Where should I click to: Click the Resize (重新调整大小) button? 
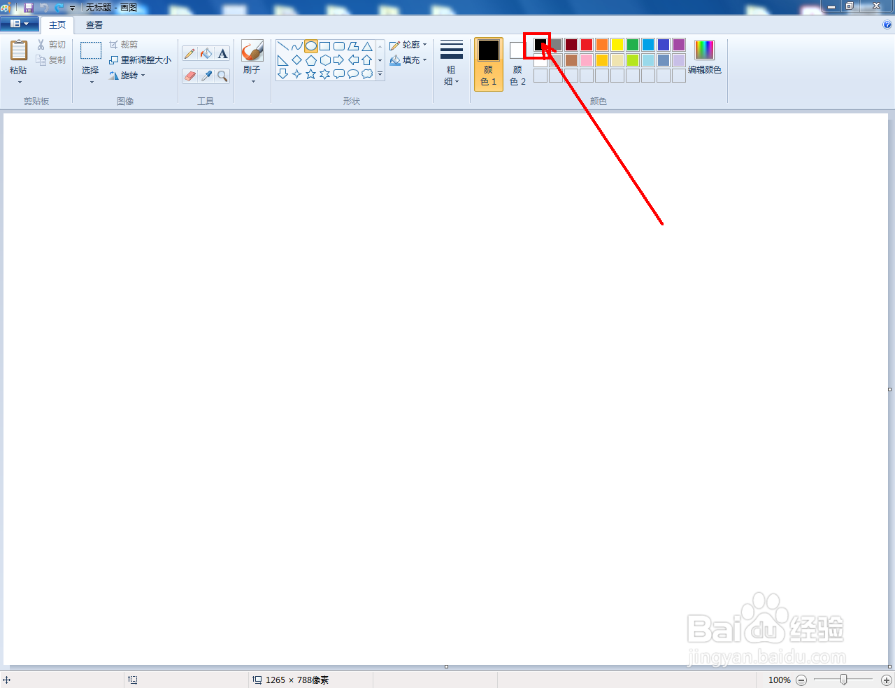click(140, 60)
